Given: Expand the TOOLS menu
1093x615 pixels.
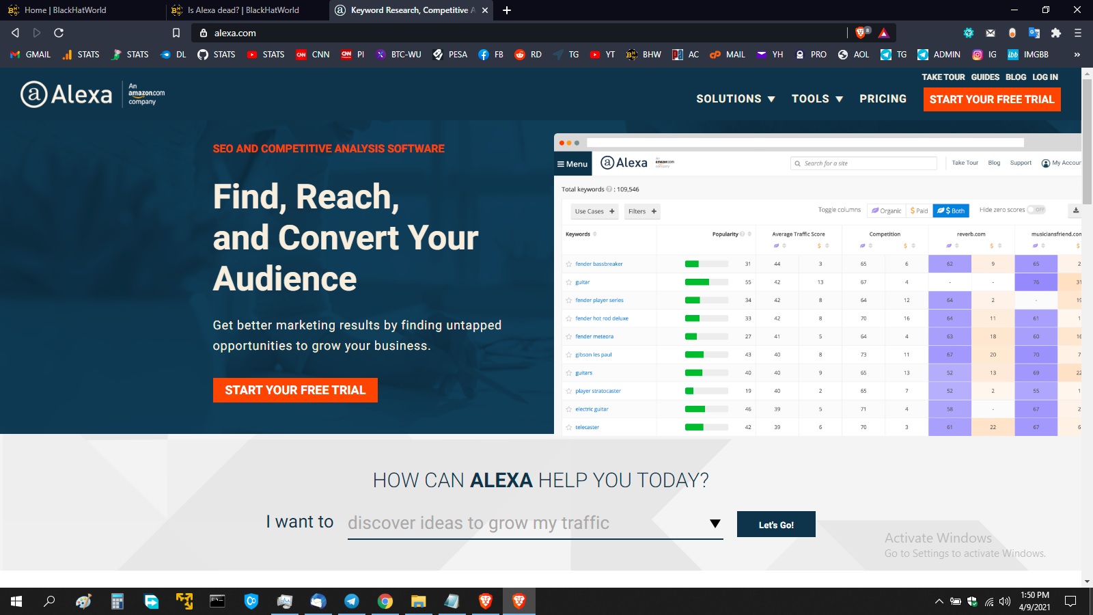Looking at the screenshot, I should tap(817, 99).
